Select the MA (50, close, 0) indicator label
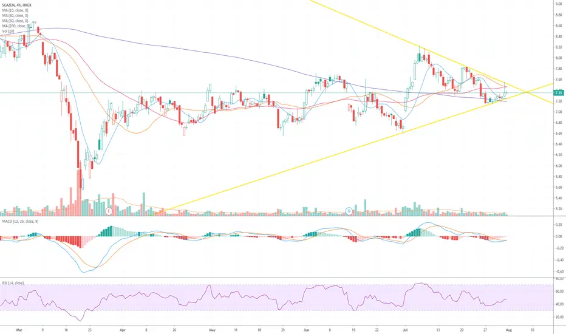 pos(15,21)
